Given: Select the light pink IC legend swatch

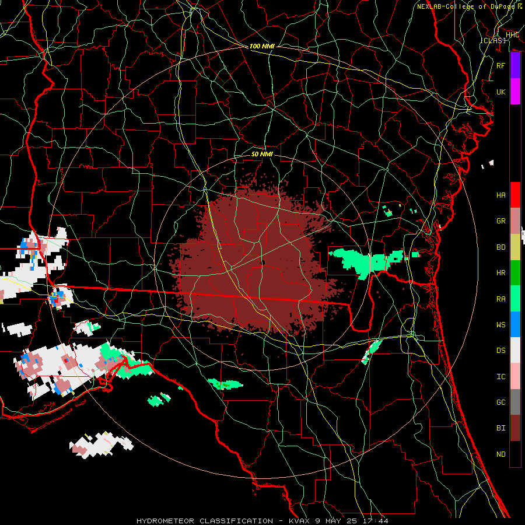Looking at the screenshot, I should point(515,376).
